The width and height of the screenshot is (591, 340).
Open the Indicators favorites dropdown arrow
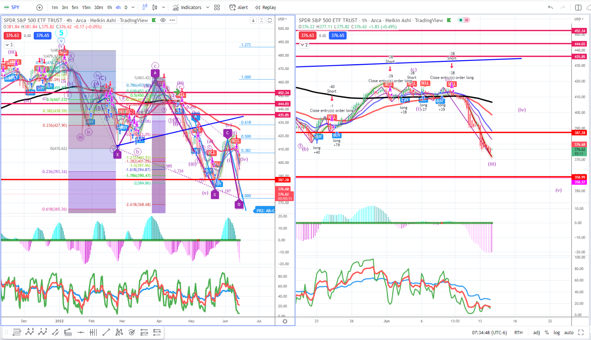click(x=208, y=7)
